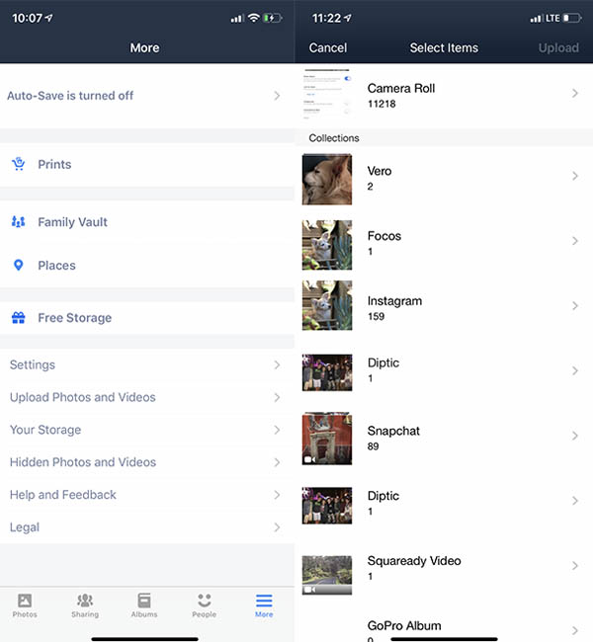The width and height of the screenshot is (593, 642).
Task: Open the Vero collection thumbnail
Action: [326, 180]
